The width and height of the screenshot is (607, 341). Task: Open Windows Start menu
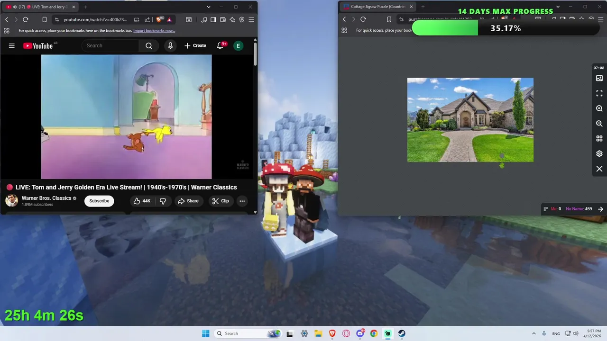click(205, 333)
